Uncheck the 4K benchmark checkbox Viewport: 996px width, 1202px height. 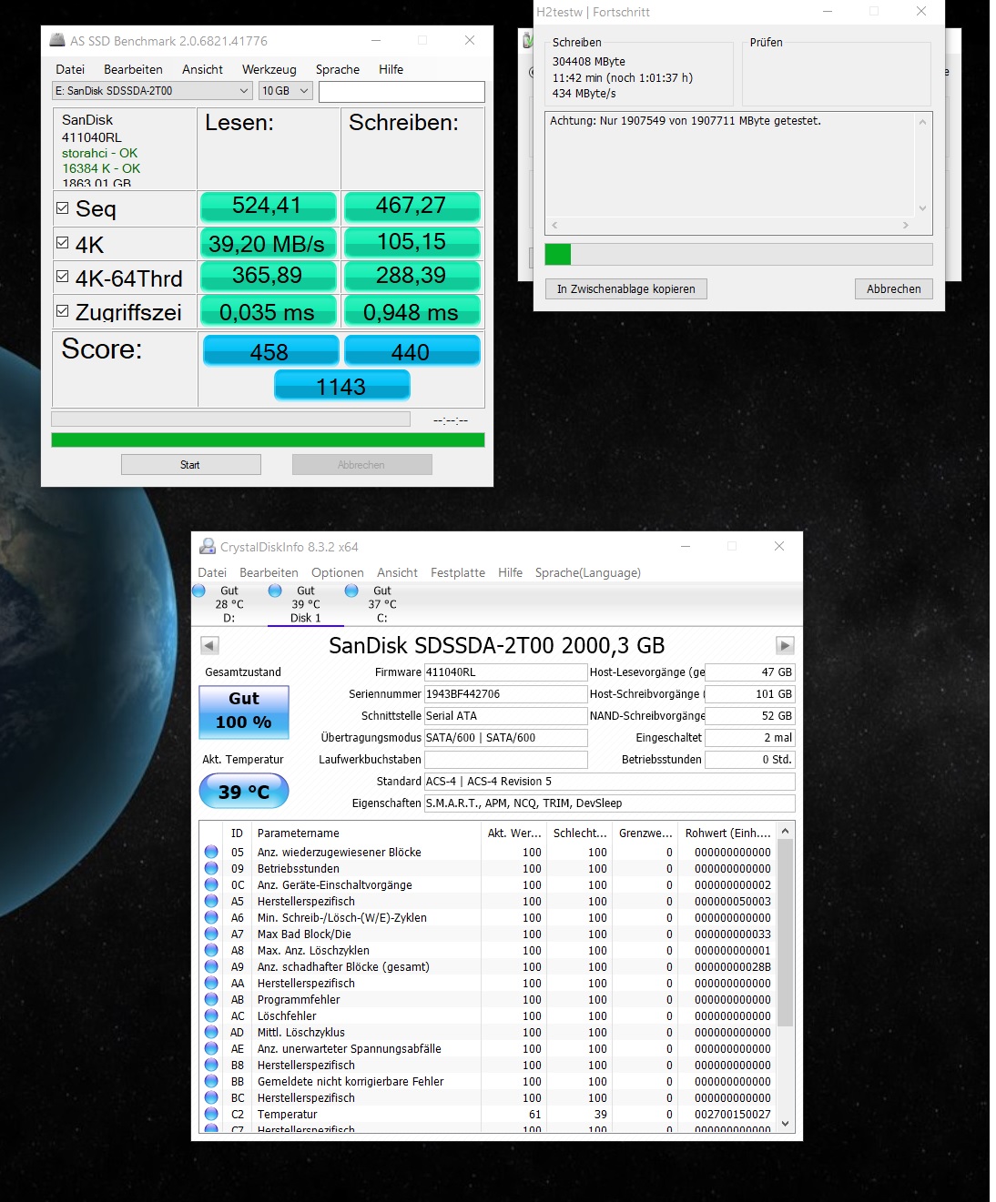click(x=63, y=242)
